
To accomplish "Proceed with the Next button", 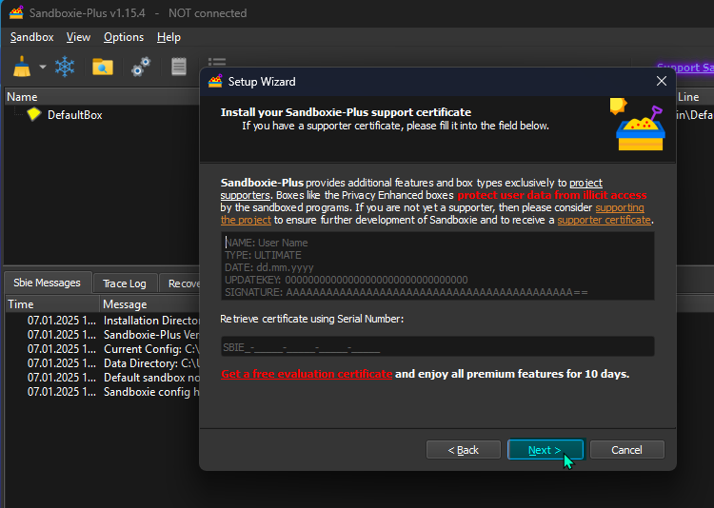I will coord(545,450).
